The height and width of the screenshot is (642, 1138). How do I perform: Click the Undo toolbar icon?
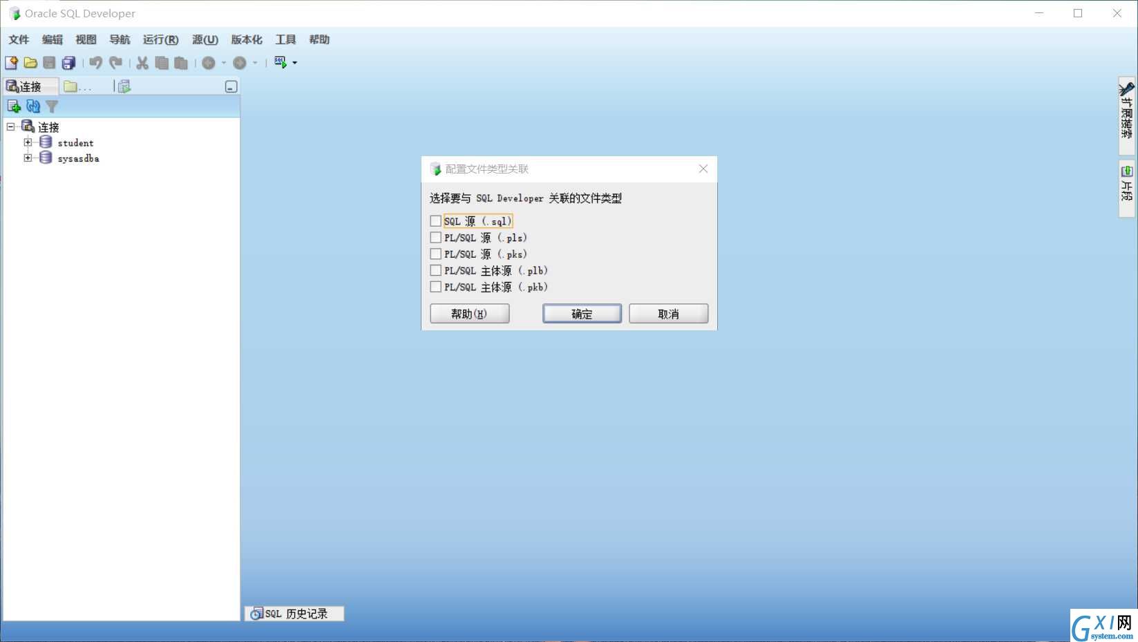click(96, 63)
